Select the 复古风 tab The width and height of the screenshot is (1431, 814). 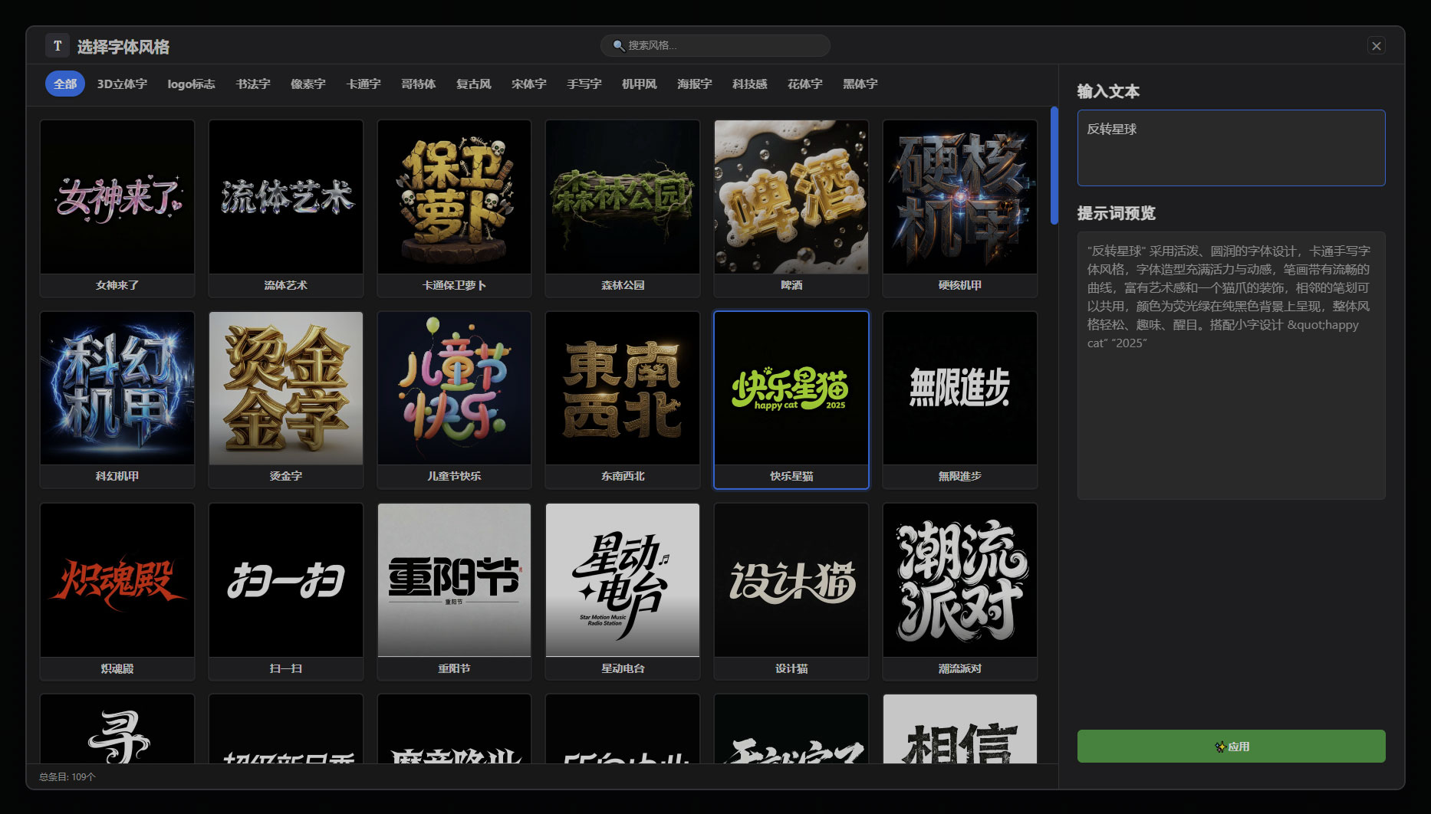click(474, 84)
